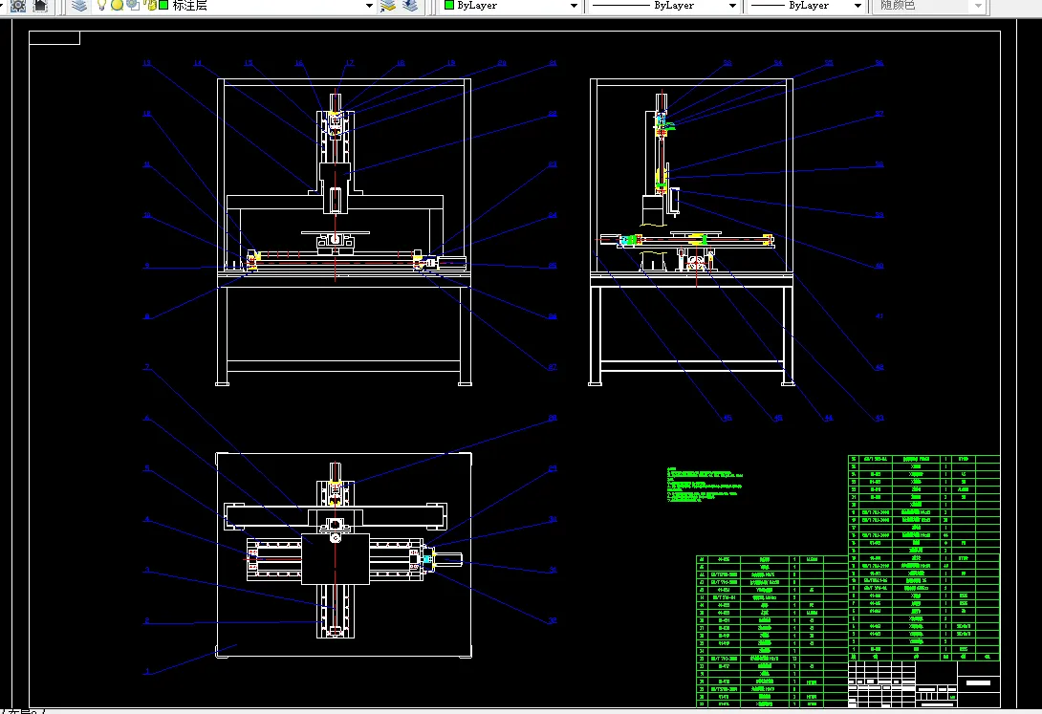Click the title block at the bottom right corner
The height and width of the screenshot is (714, 1042).
click(924, 684)
